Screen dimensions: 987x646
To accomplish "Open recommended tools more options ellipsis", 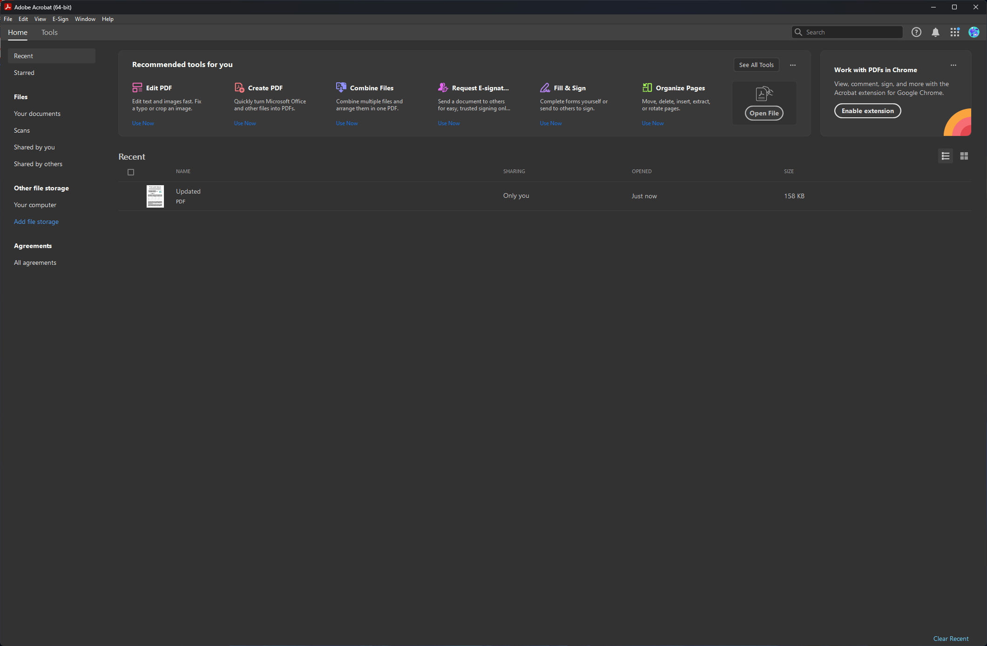I will click(793, 65).
